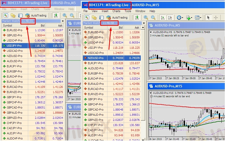Open View menu in AUDUSD-Pro,M15 window
The width and height of the screenshot is (225, 141).
(x=95, y=11)
